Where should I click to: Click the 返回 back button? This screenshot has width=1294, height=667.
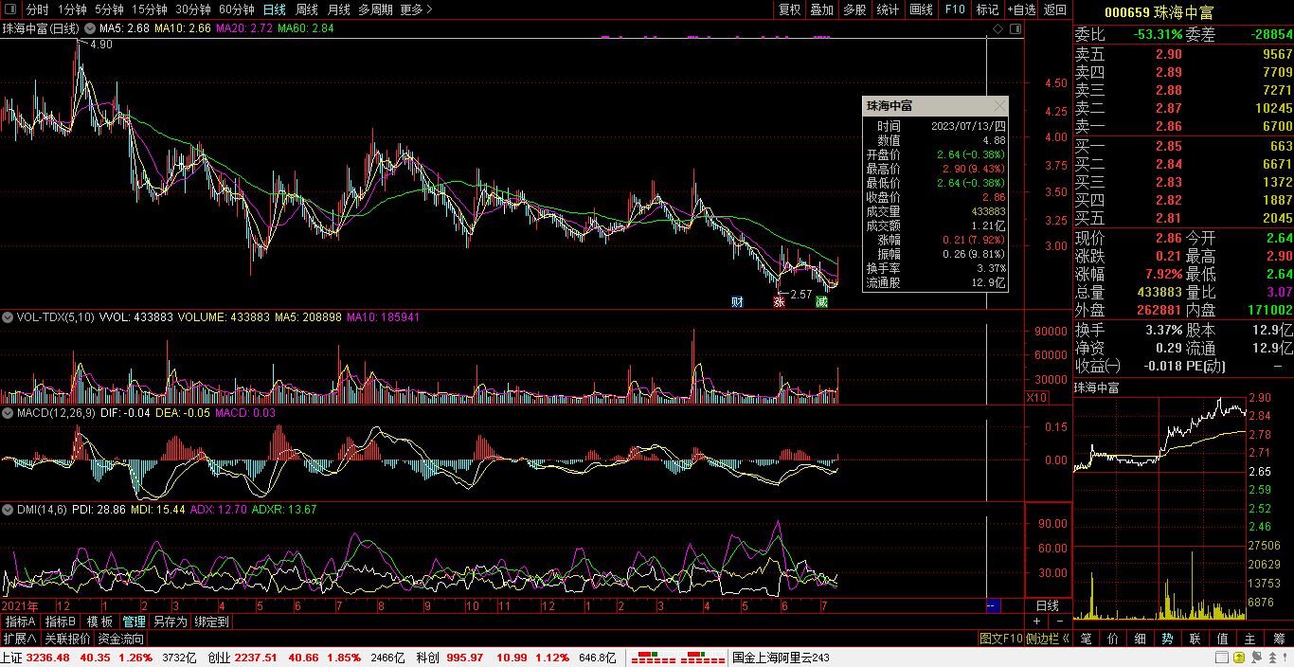(1054, 9)
